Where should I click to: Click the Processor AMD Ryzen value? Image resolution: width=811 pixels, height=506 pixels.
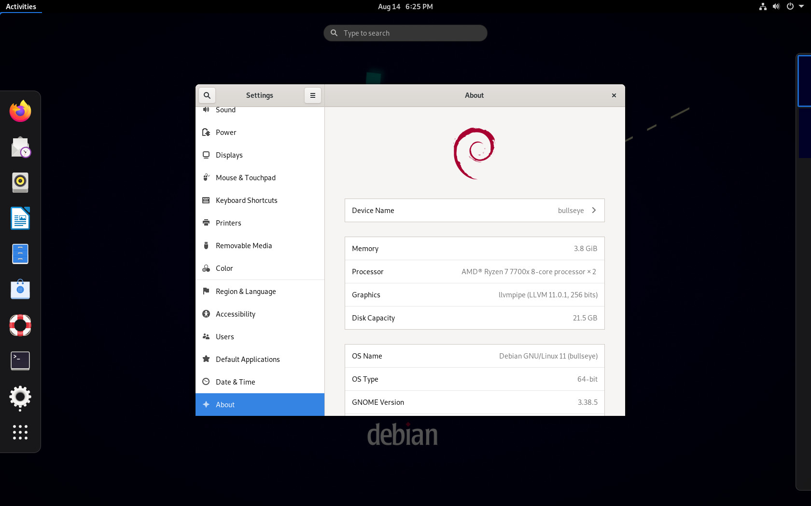coord(529,272)
